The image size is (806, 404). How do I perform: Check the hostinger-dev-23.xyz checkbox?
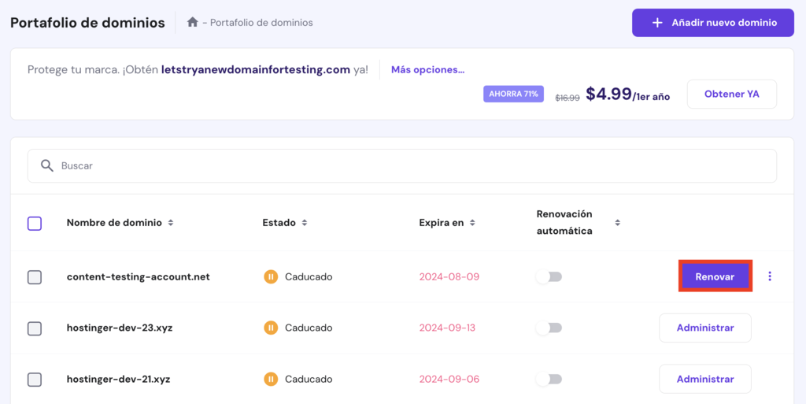[x=35, y=328]
